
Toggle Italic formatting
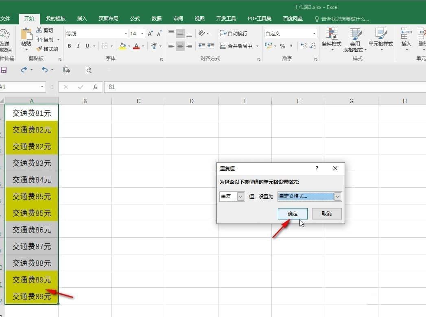[78, 46]
